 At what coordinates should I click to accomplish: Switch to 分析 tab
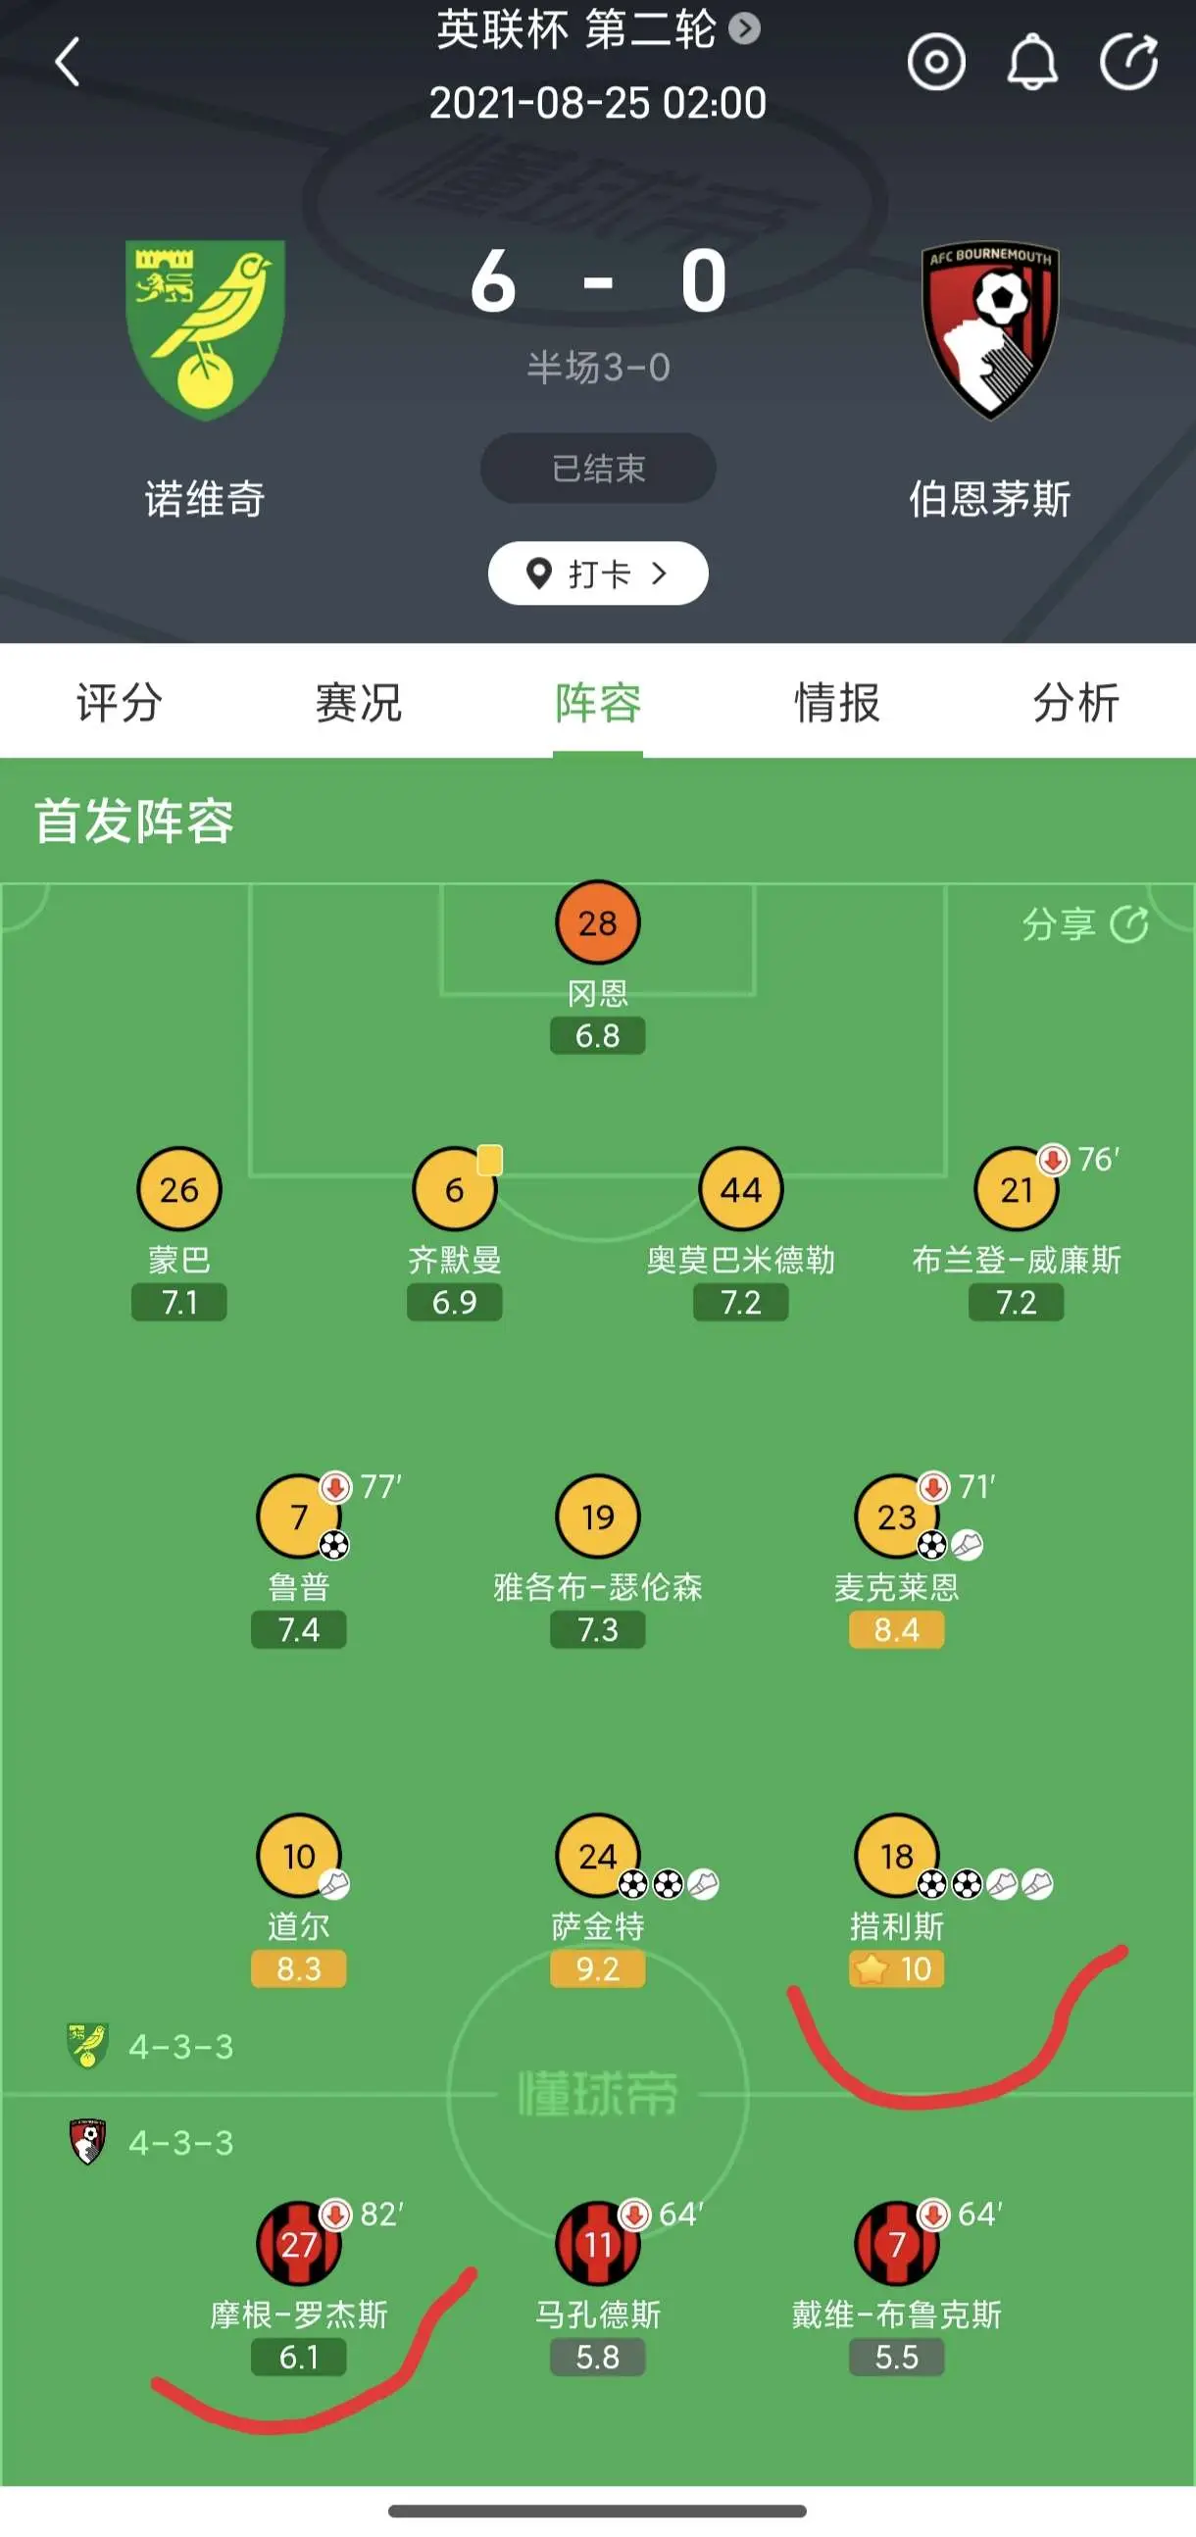(x=1076, y=702)
